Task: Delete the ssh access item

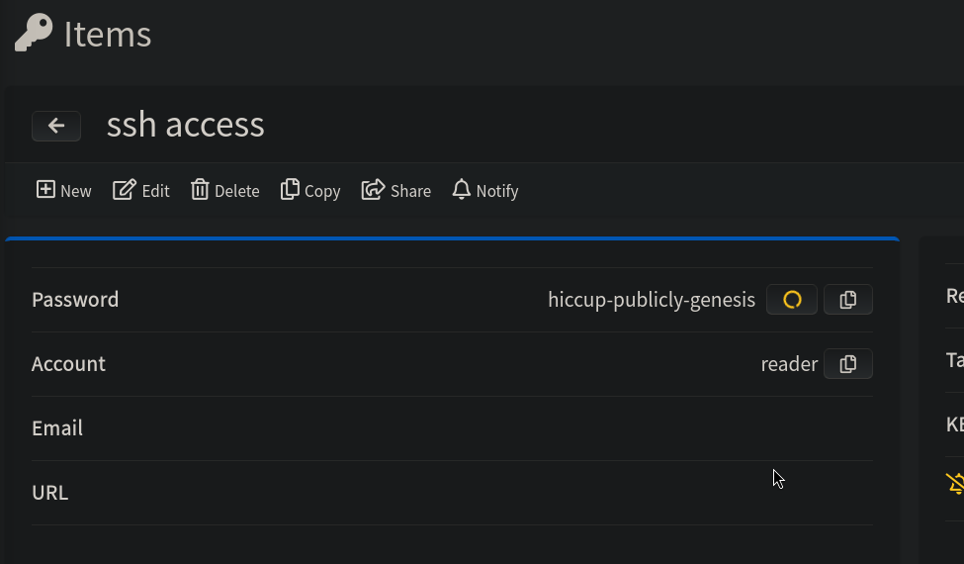Action: click(225, 191)
